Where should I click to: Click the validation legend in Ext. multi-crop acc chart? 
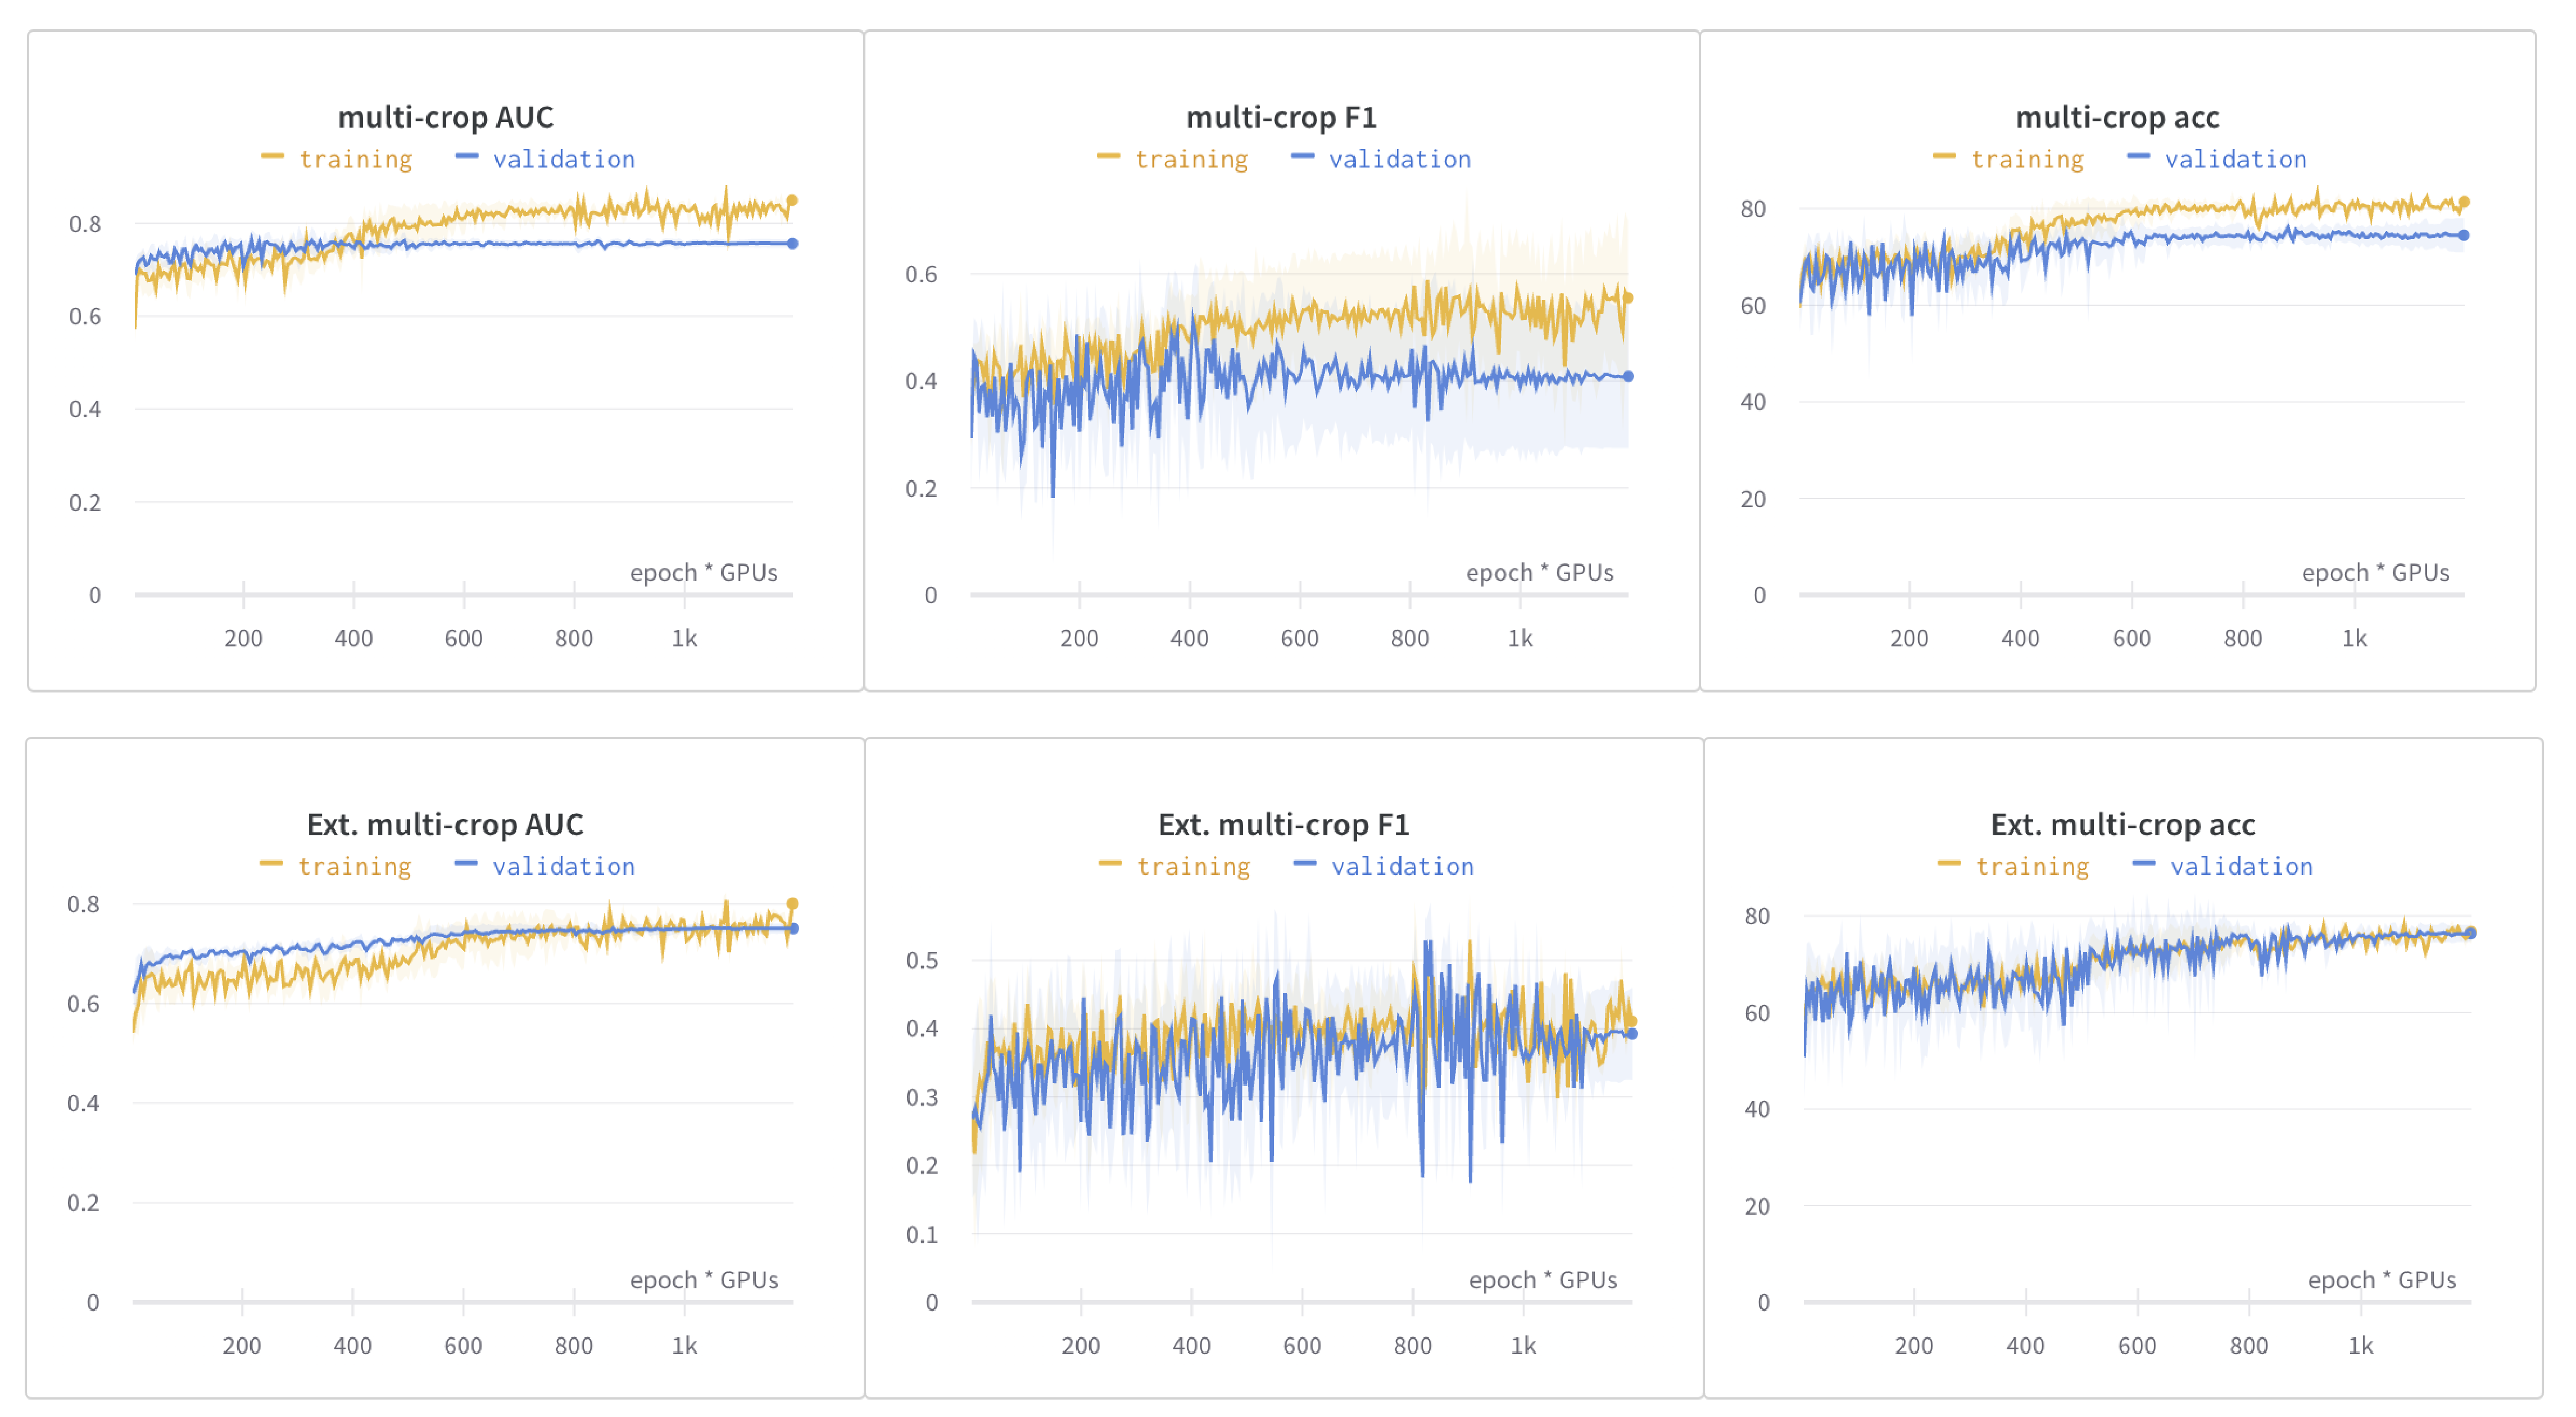point(2223,866)
